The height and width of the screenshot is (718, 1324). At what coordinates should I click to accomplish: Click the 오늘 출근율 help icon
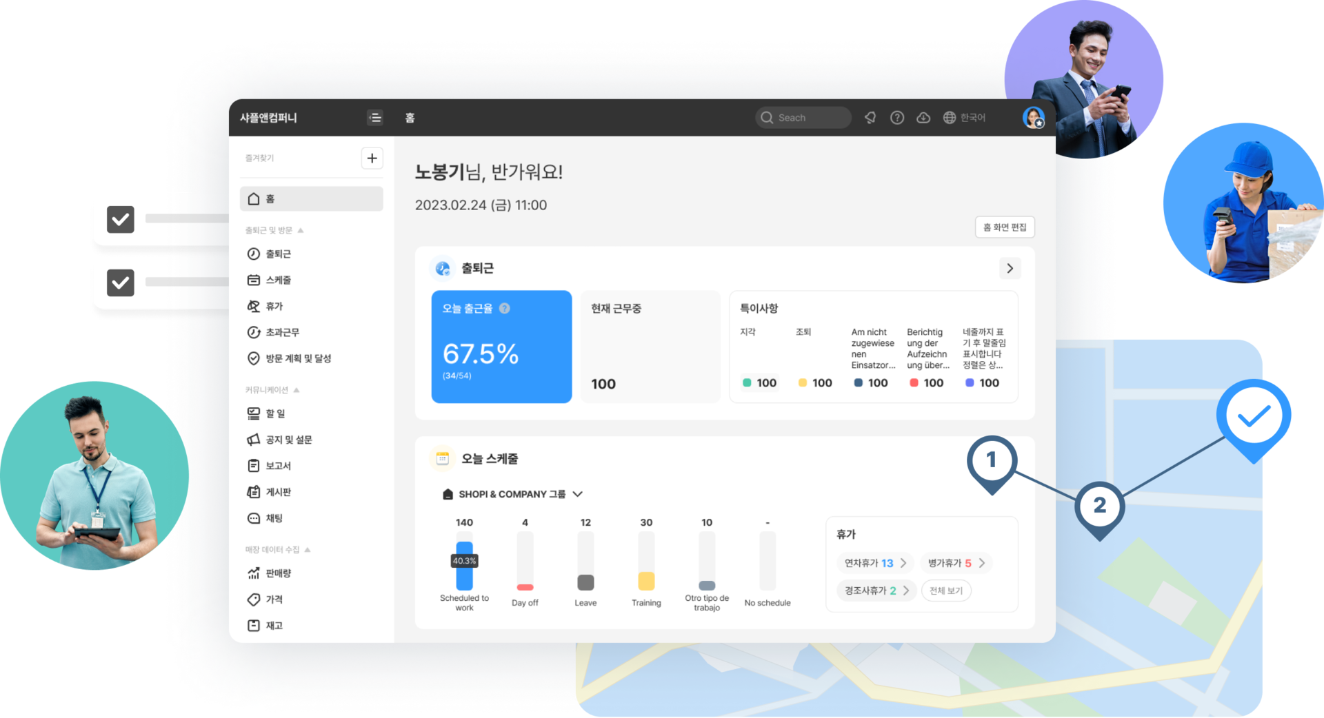coord(505,309)
